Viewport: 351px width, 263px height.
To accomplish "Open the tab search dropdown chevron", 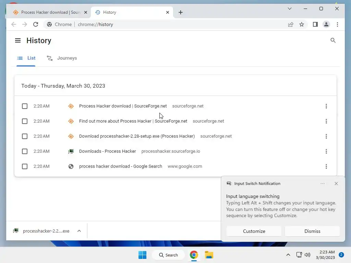I will pos(289,9).
